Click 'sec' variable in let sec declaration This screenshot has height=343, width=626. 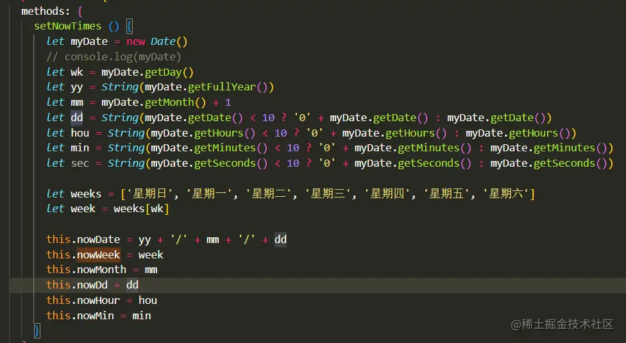click(x=80, y=163)
